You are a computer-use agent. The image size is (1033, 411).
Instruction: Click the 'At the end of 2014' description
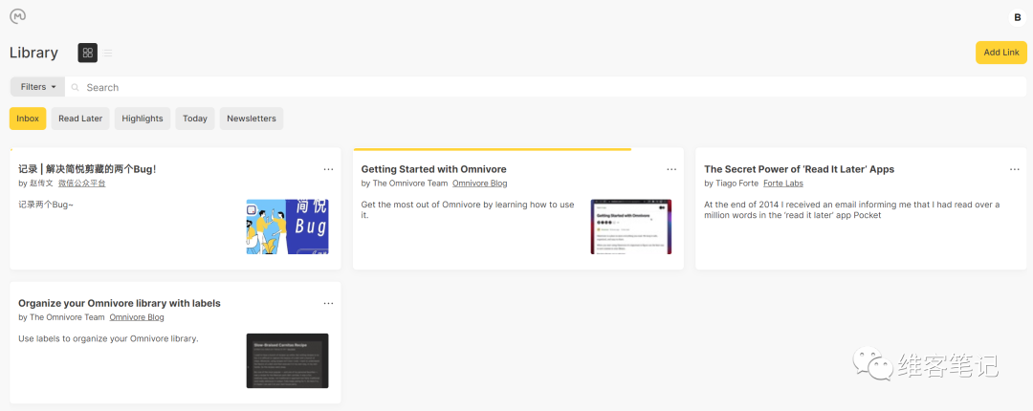[852, 210]
